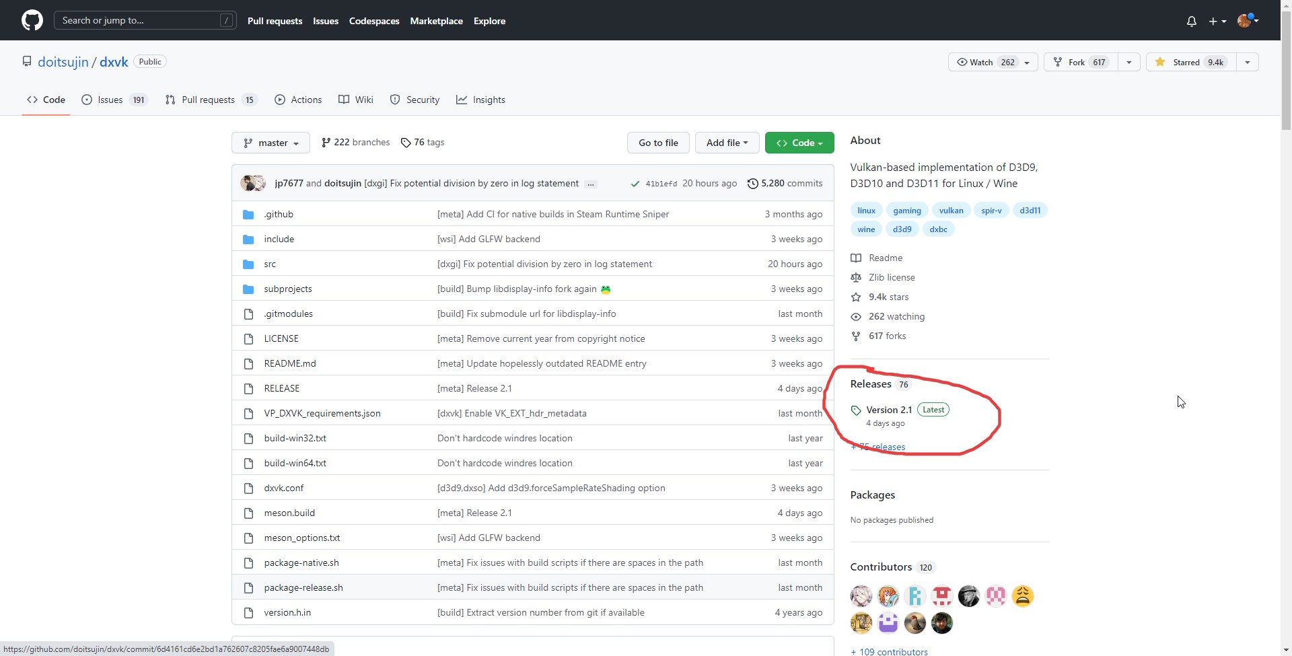Select the linux topic tag
1292x656 pixels.
(x=866, y=211)
